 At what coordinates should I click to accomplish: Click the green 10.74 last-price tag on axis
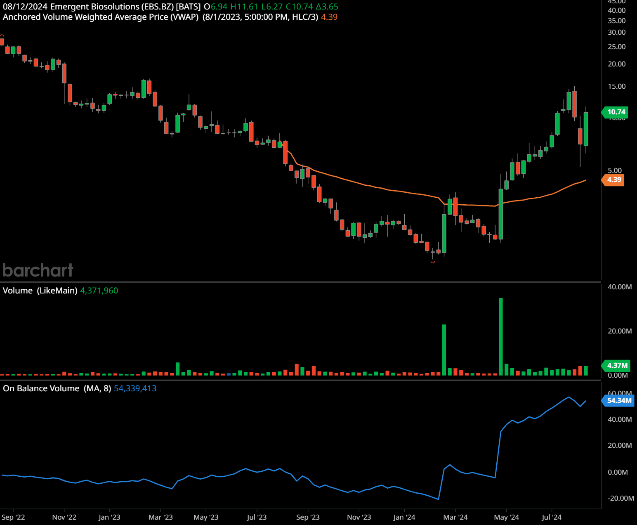[x=615, y=112]
